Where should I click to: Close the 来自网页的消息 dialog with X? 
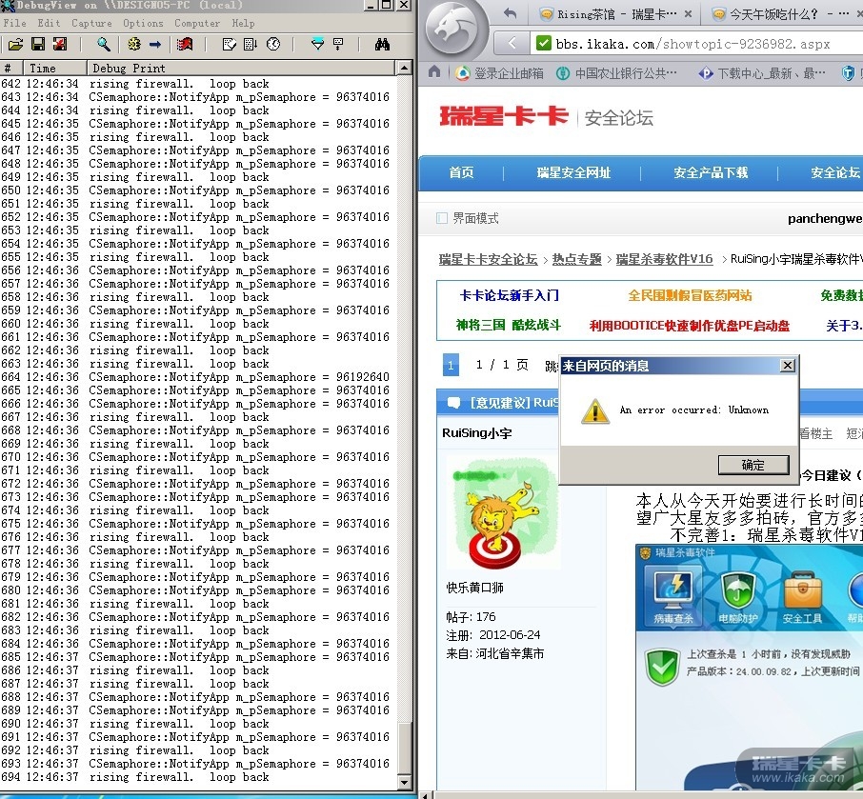(788, 366)
